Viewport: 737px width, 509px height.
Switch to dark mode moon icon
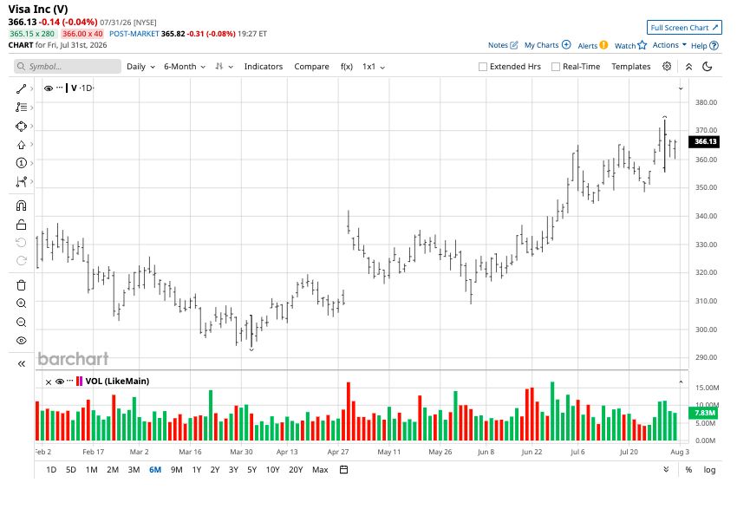click(707, 67)
